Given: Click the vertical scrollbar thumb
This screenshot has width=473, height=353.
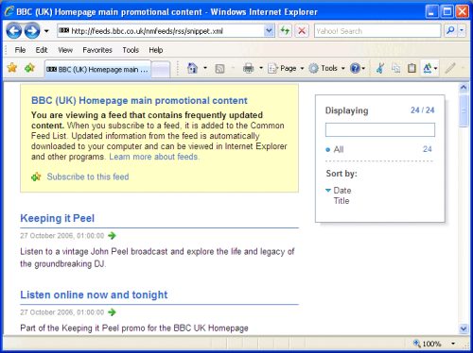Looking at the screenshot, I should pos(464,110).
